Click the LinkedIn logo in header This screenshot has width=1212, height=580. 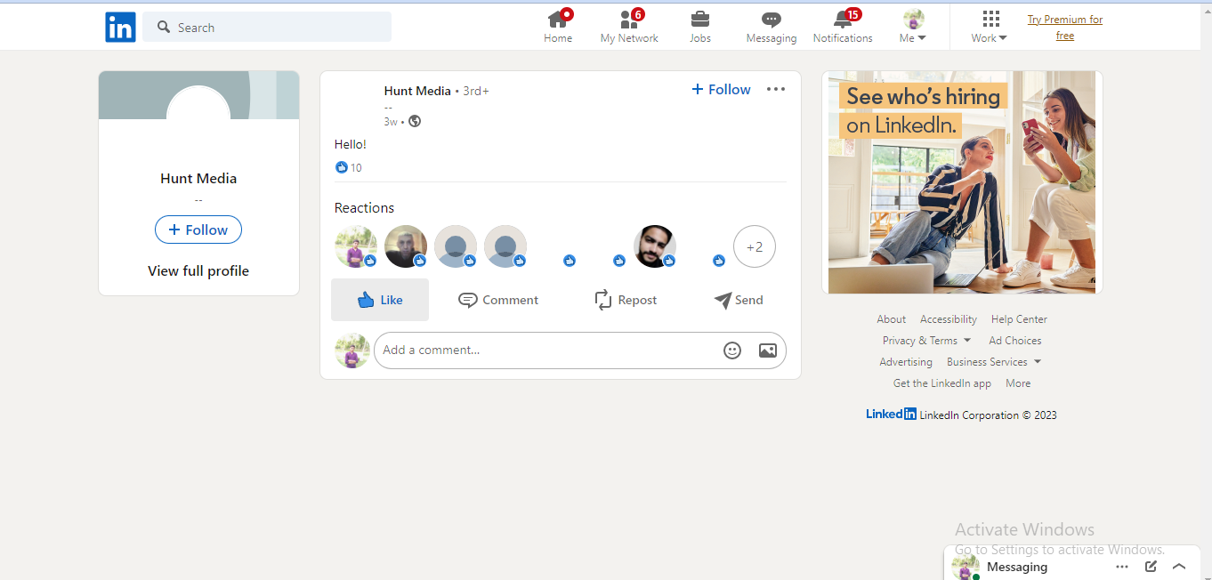pyautogui.click(x=120, y=28)
